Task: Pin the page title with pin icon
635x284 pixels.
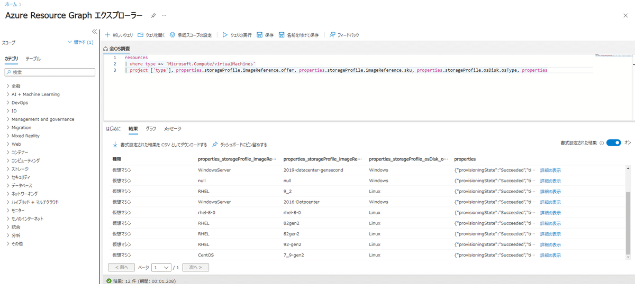Action: [153, 16]
